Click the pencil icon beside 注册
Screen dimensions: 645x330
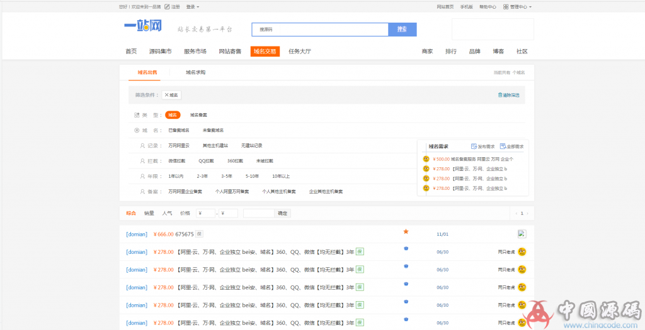point(167,6)
